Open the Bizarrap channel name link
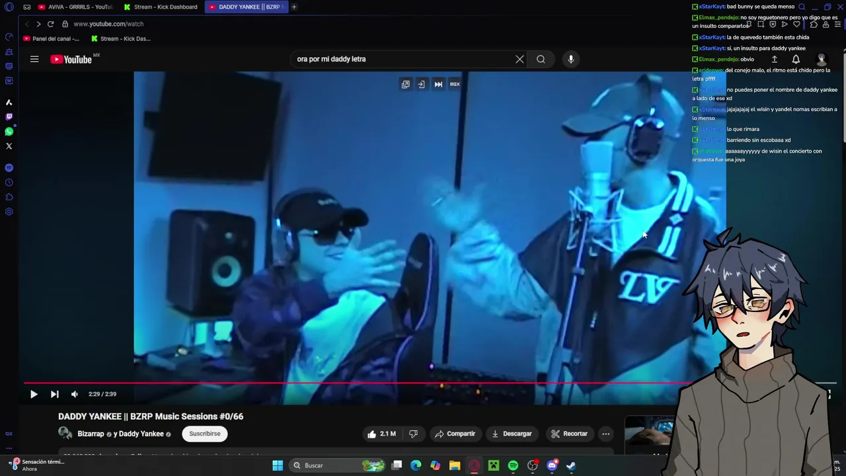846x476 pixels. click(x=91, y=434)
